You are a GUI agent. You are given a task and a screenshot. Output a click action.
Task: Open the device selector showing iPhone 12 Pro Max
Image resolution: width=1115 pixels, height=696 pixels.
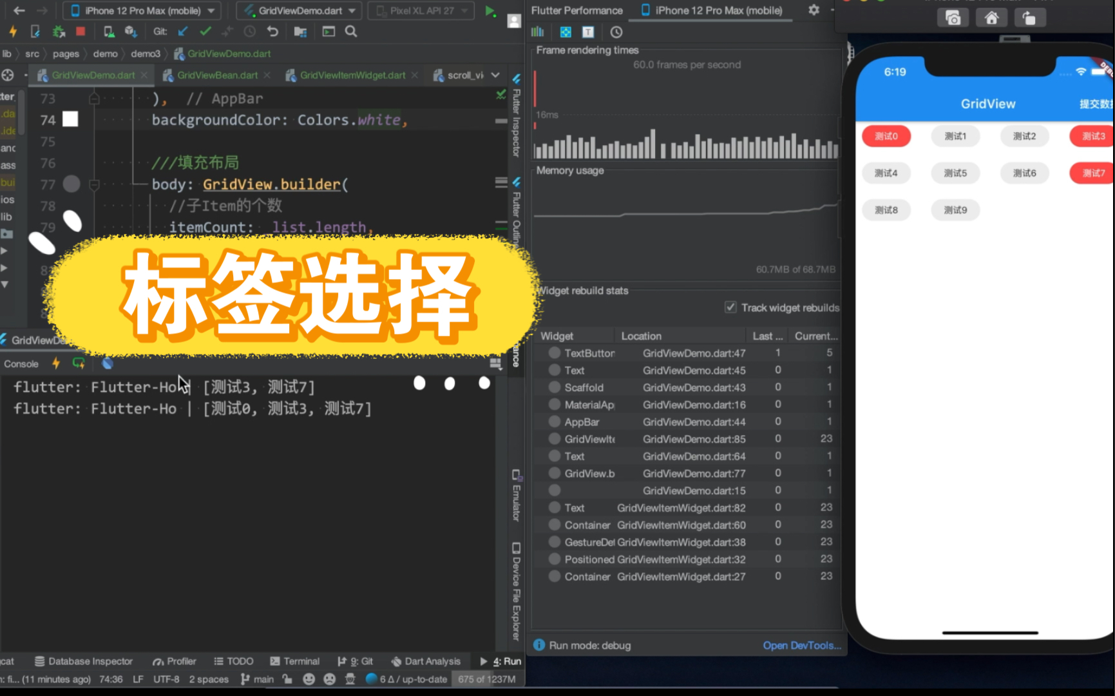point(139,10)
